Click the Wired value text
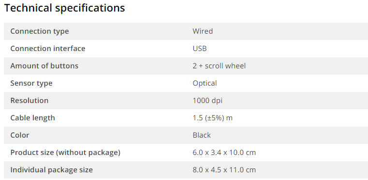The height and width of the screenshot is (180, 368). [203, 31]
